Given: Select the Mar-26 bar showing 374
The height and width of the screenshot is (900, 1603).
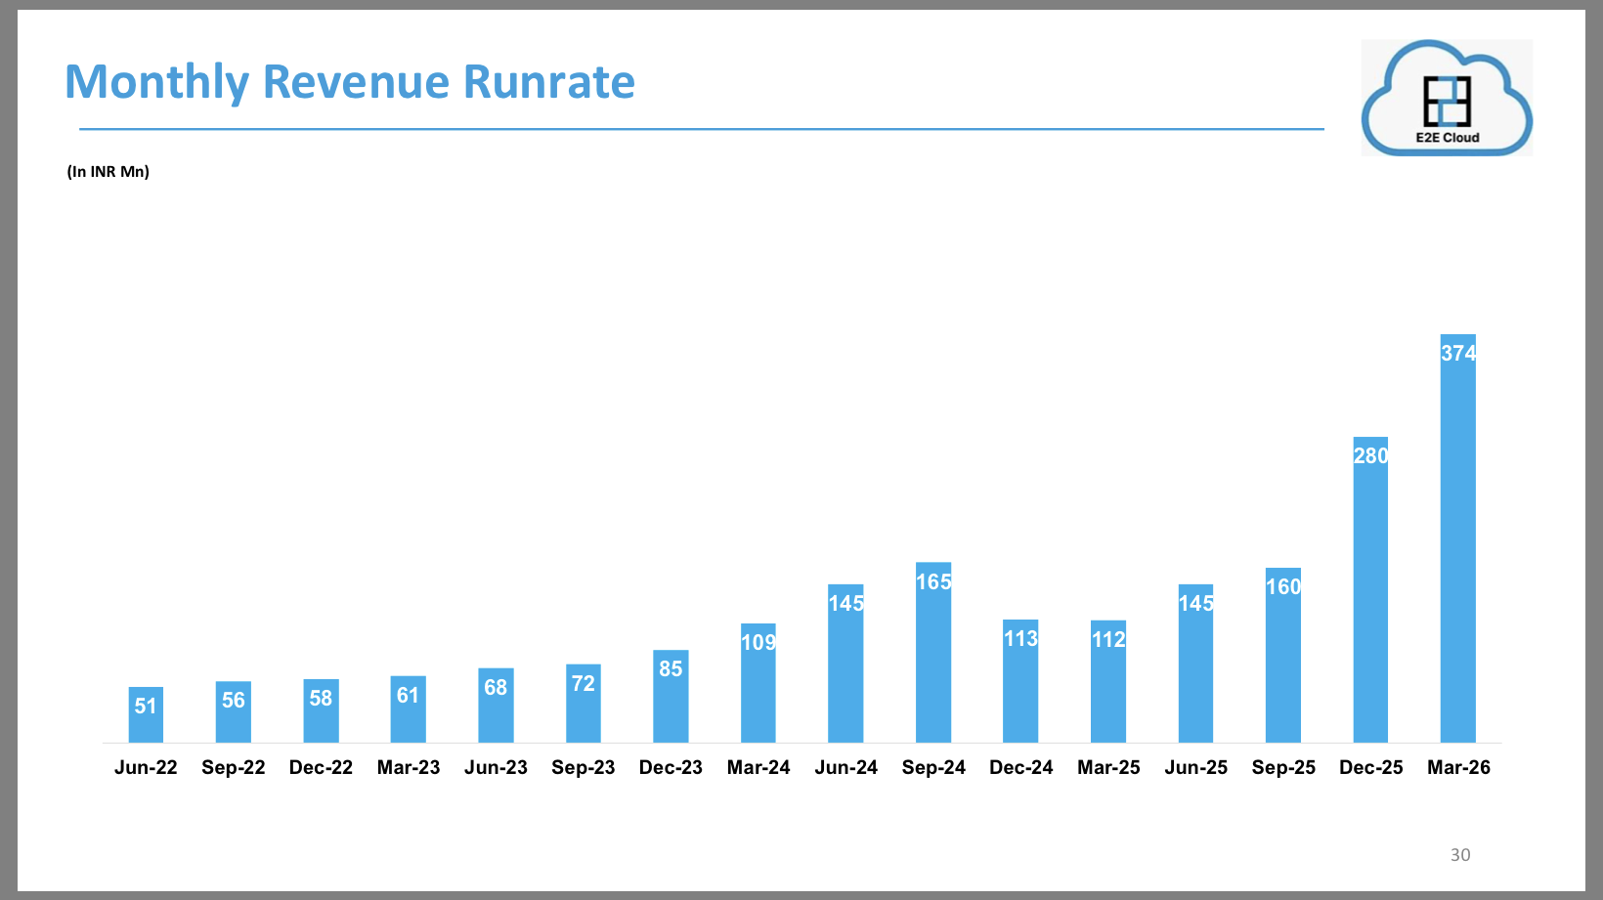Looking at the screenshot, I should click(x=1457, y=537).
